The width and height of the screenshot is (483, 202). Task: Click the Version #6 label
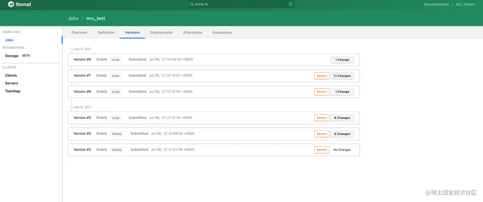coord(82,91)
